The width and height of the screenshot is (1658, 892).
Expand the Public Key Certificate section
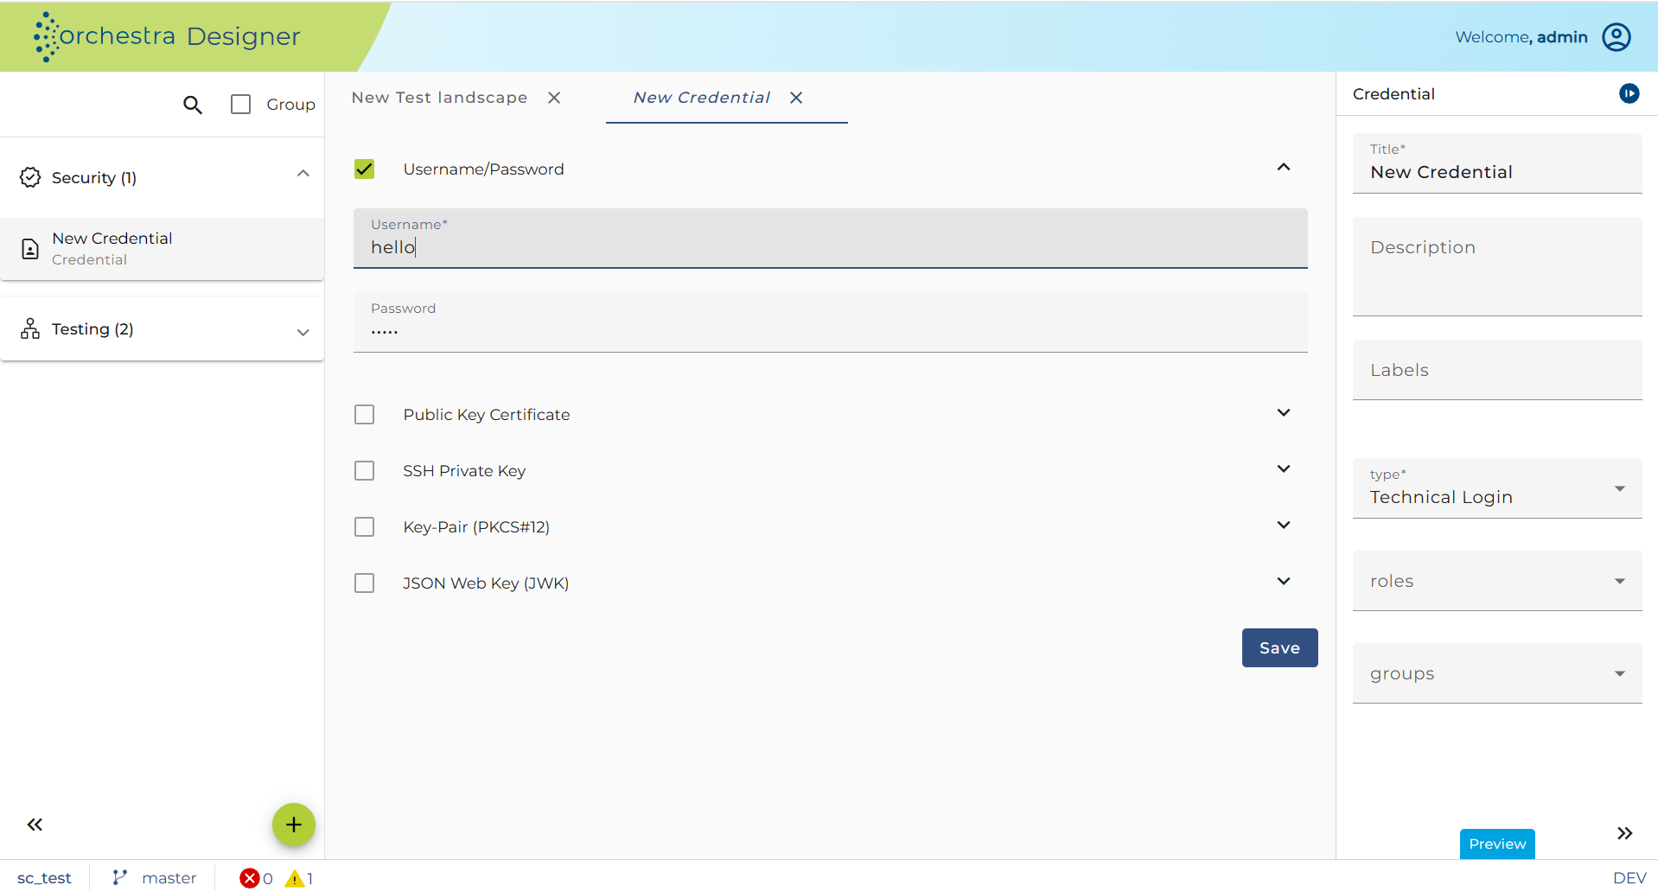tap(1284, 412)
